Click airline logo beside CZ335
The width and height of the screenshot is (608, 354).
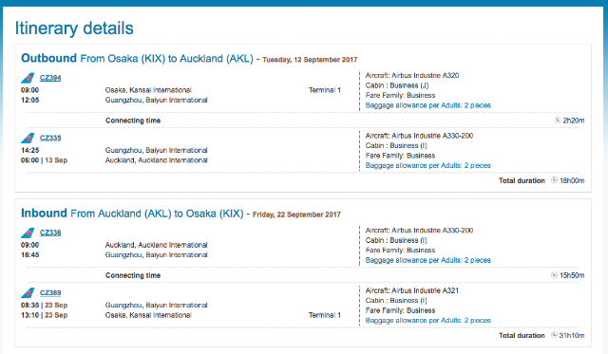28,138
